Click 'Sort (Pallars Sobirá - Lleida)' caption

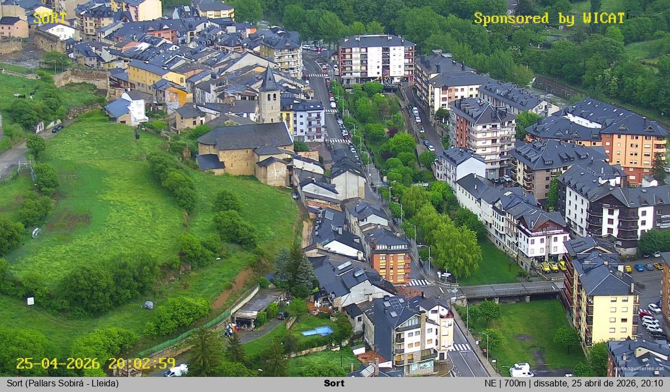[63, 384]
